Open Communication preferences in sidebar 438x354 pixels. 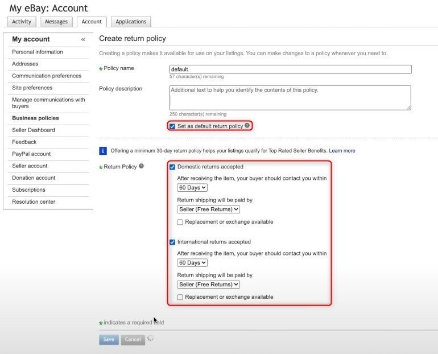[47, 76]
